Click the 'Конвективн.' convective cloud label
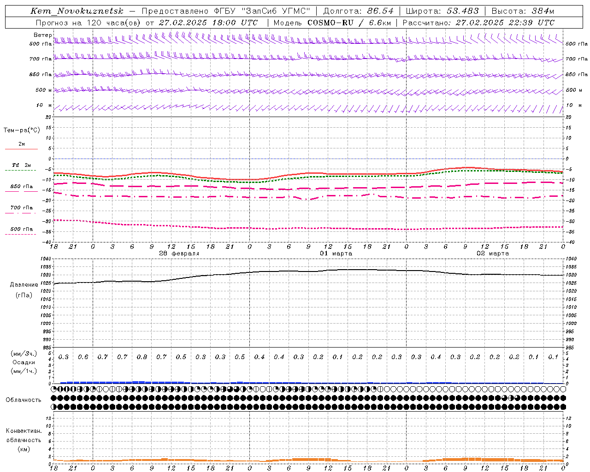Image resolution: width=590 pixels, height=472 pixels. tap(24, 431)
